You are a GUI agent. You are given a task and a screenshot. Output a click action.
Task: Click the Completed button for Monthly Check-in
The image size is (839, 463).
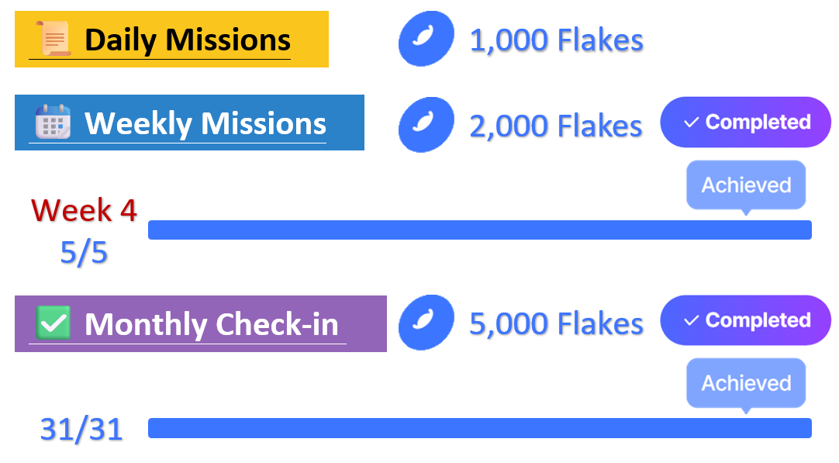click(745, 321)
